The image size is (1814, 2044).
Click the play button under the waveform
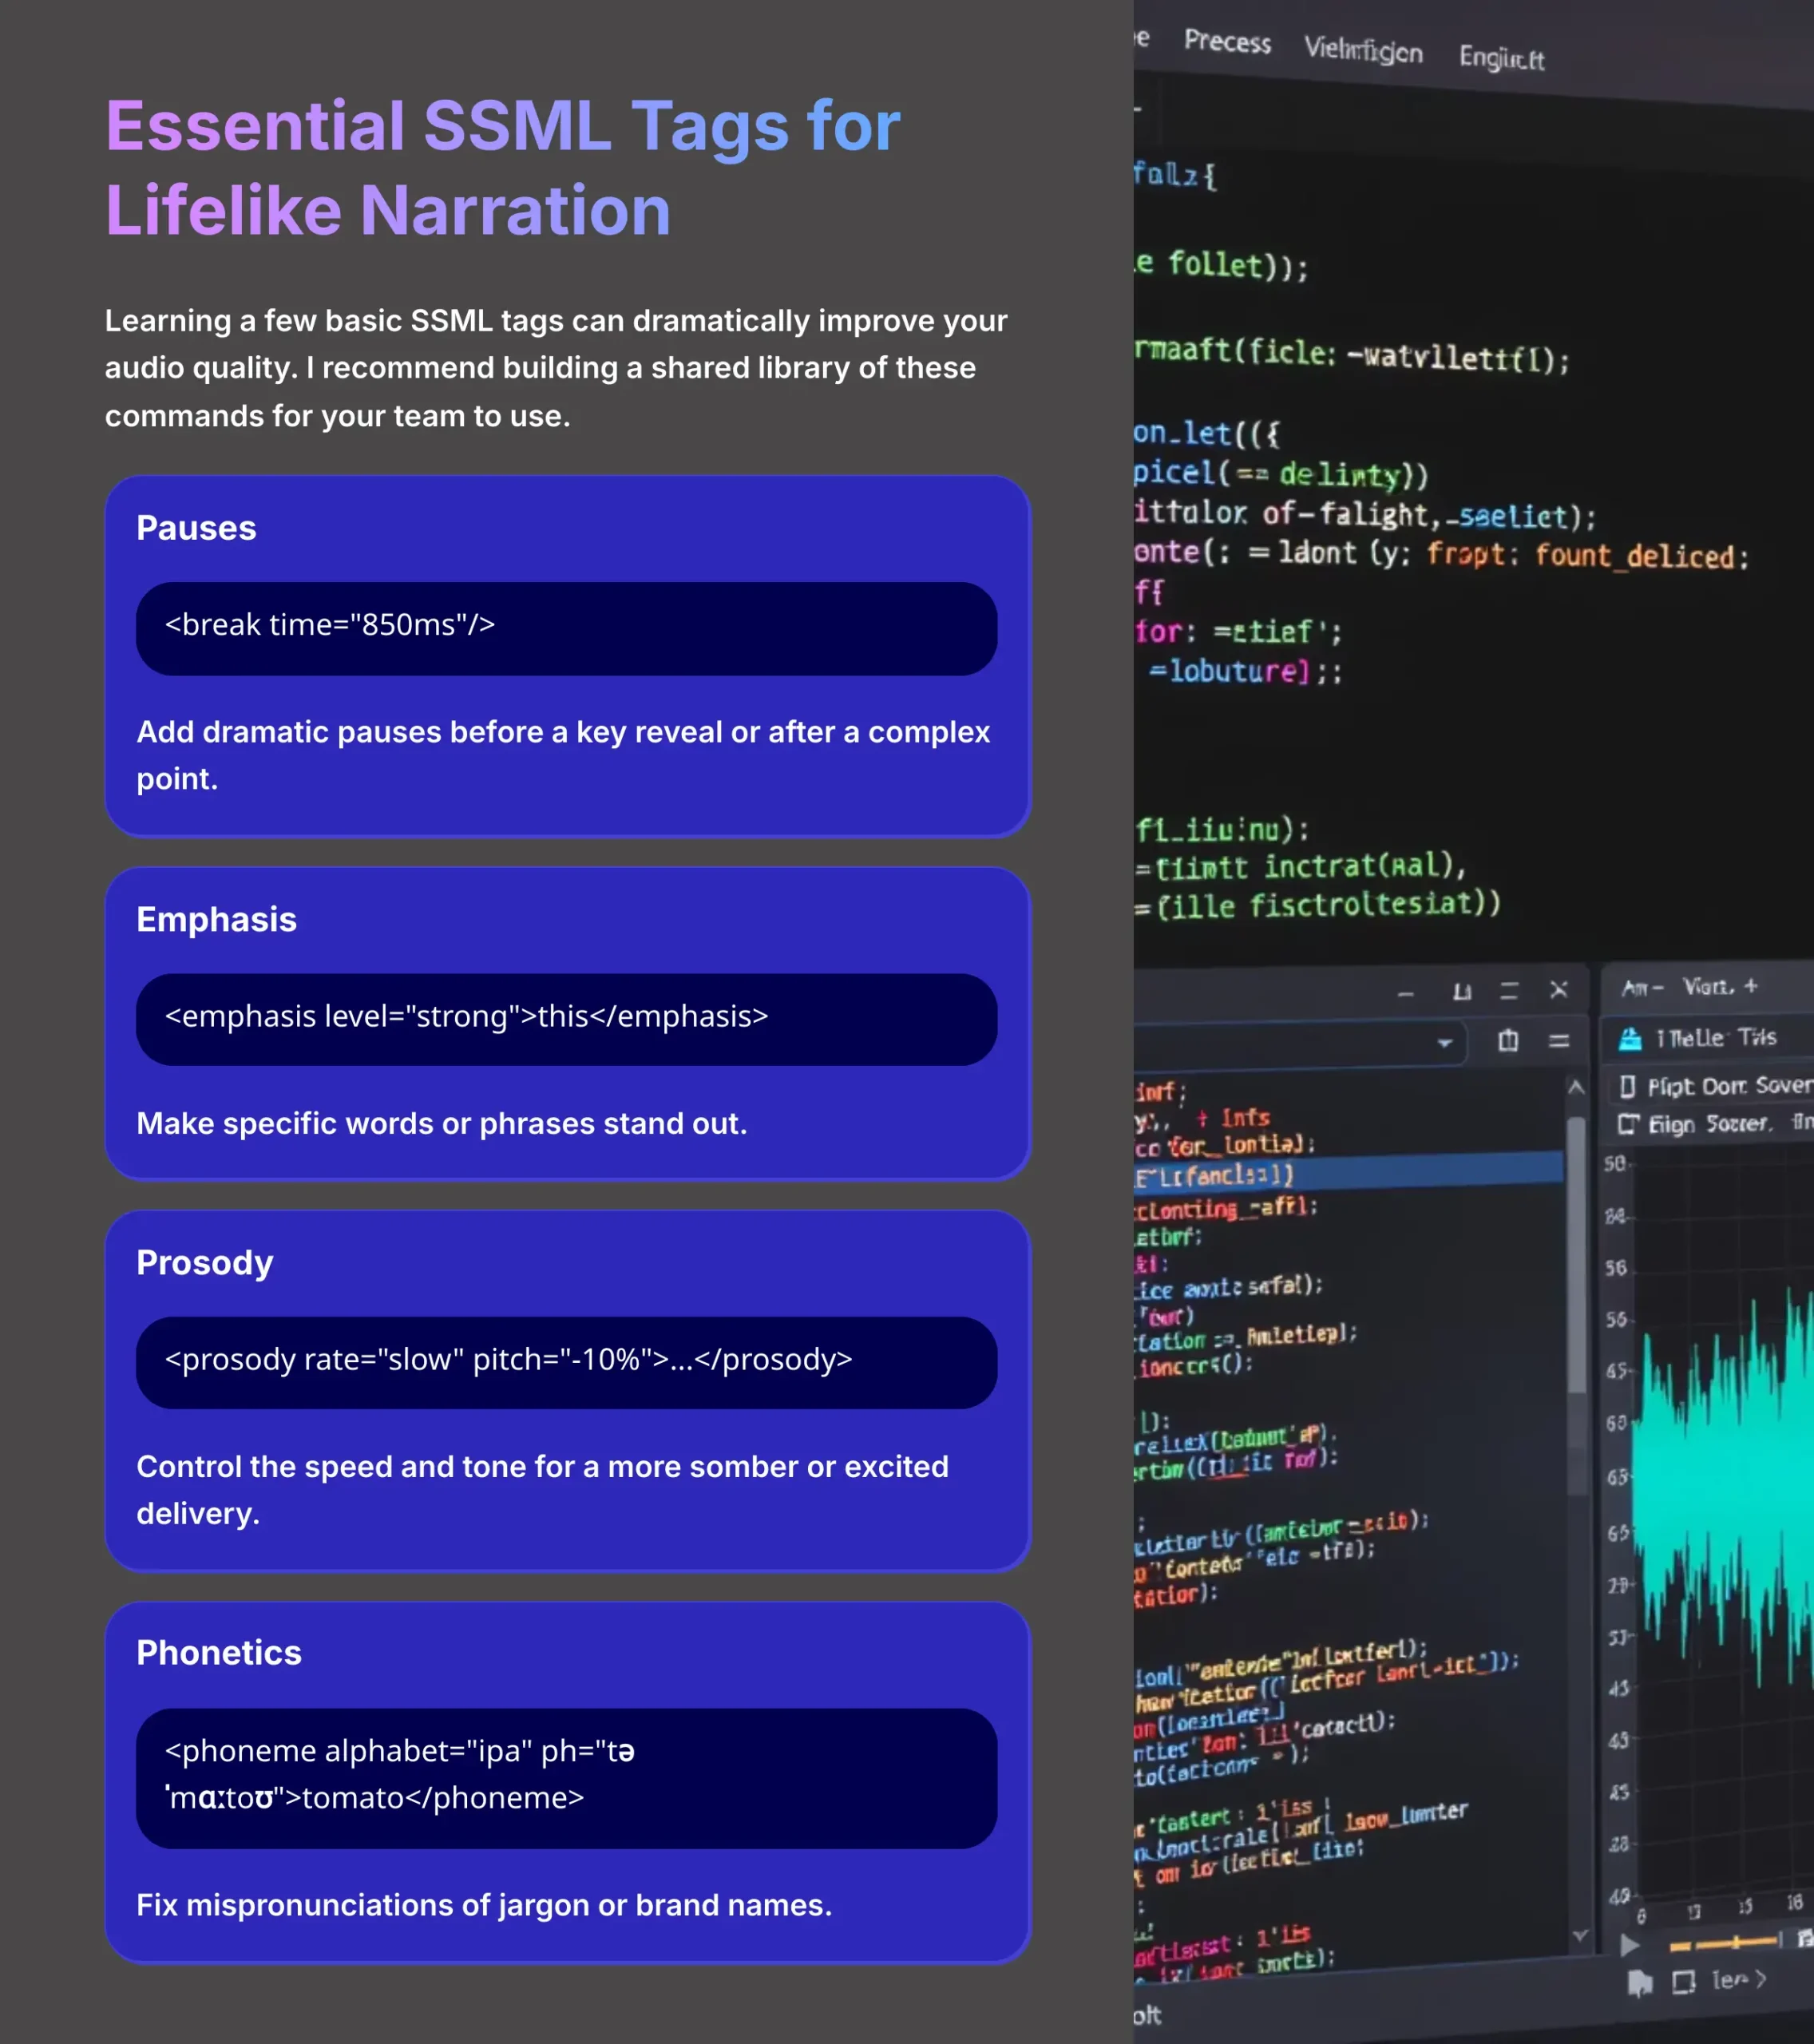pyautogui.click(x=1629, y=1944)
